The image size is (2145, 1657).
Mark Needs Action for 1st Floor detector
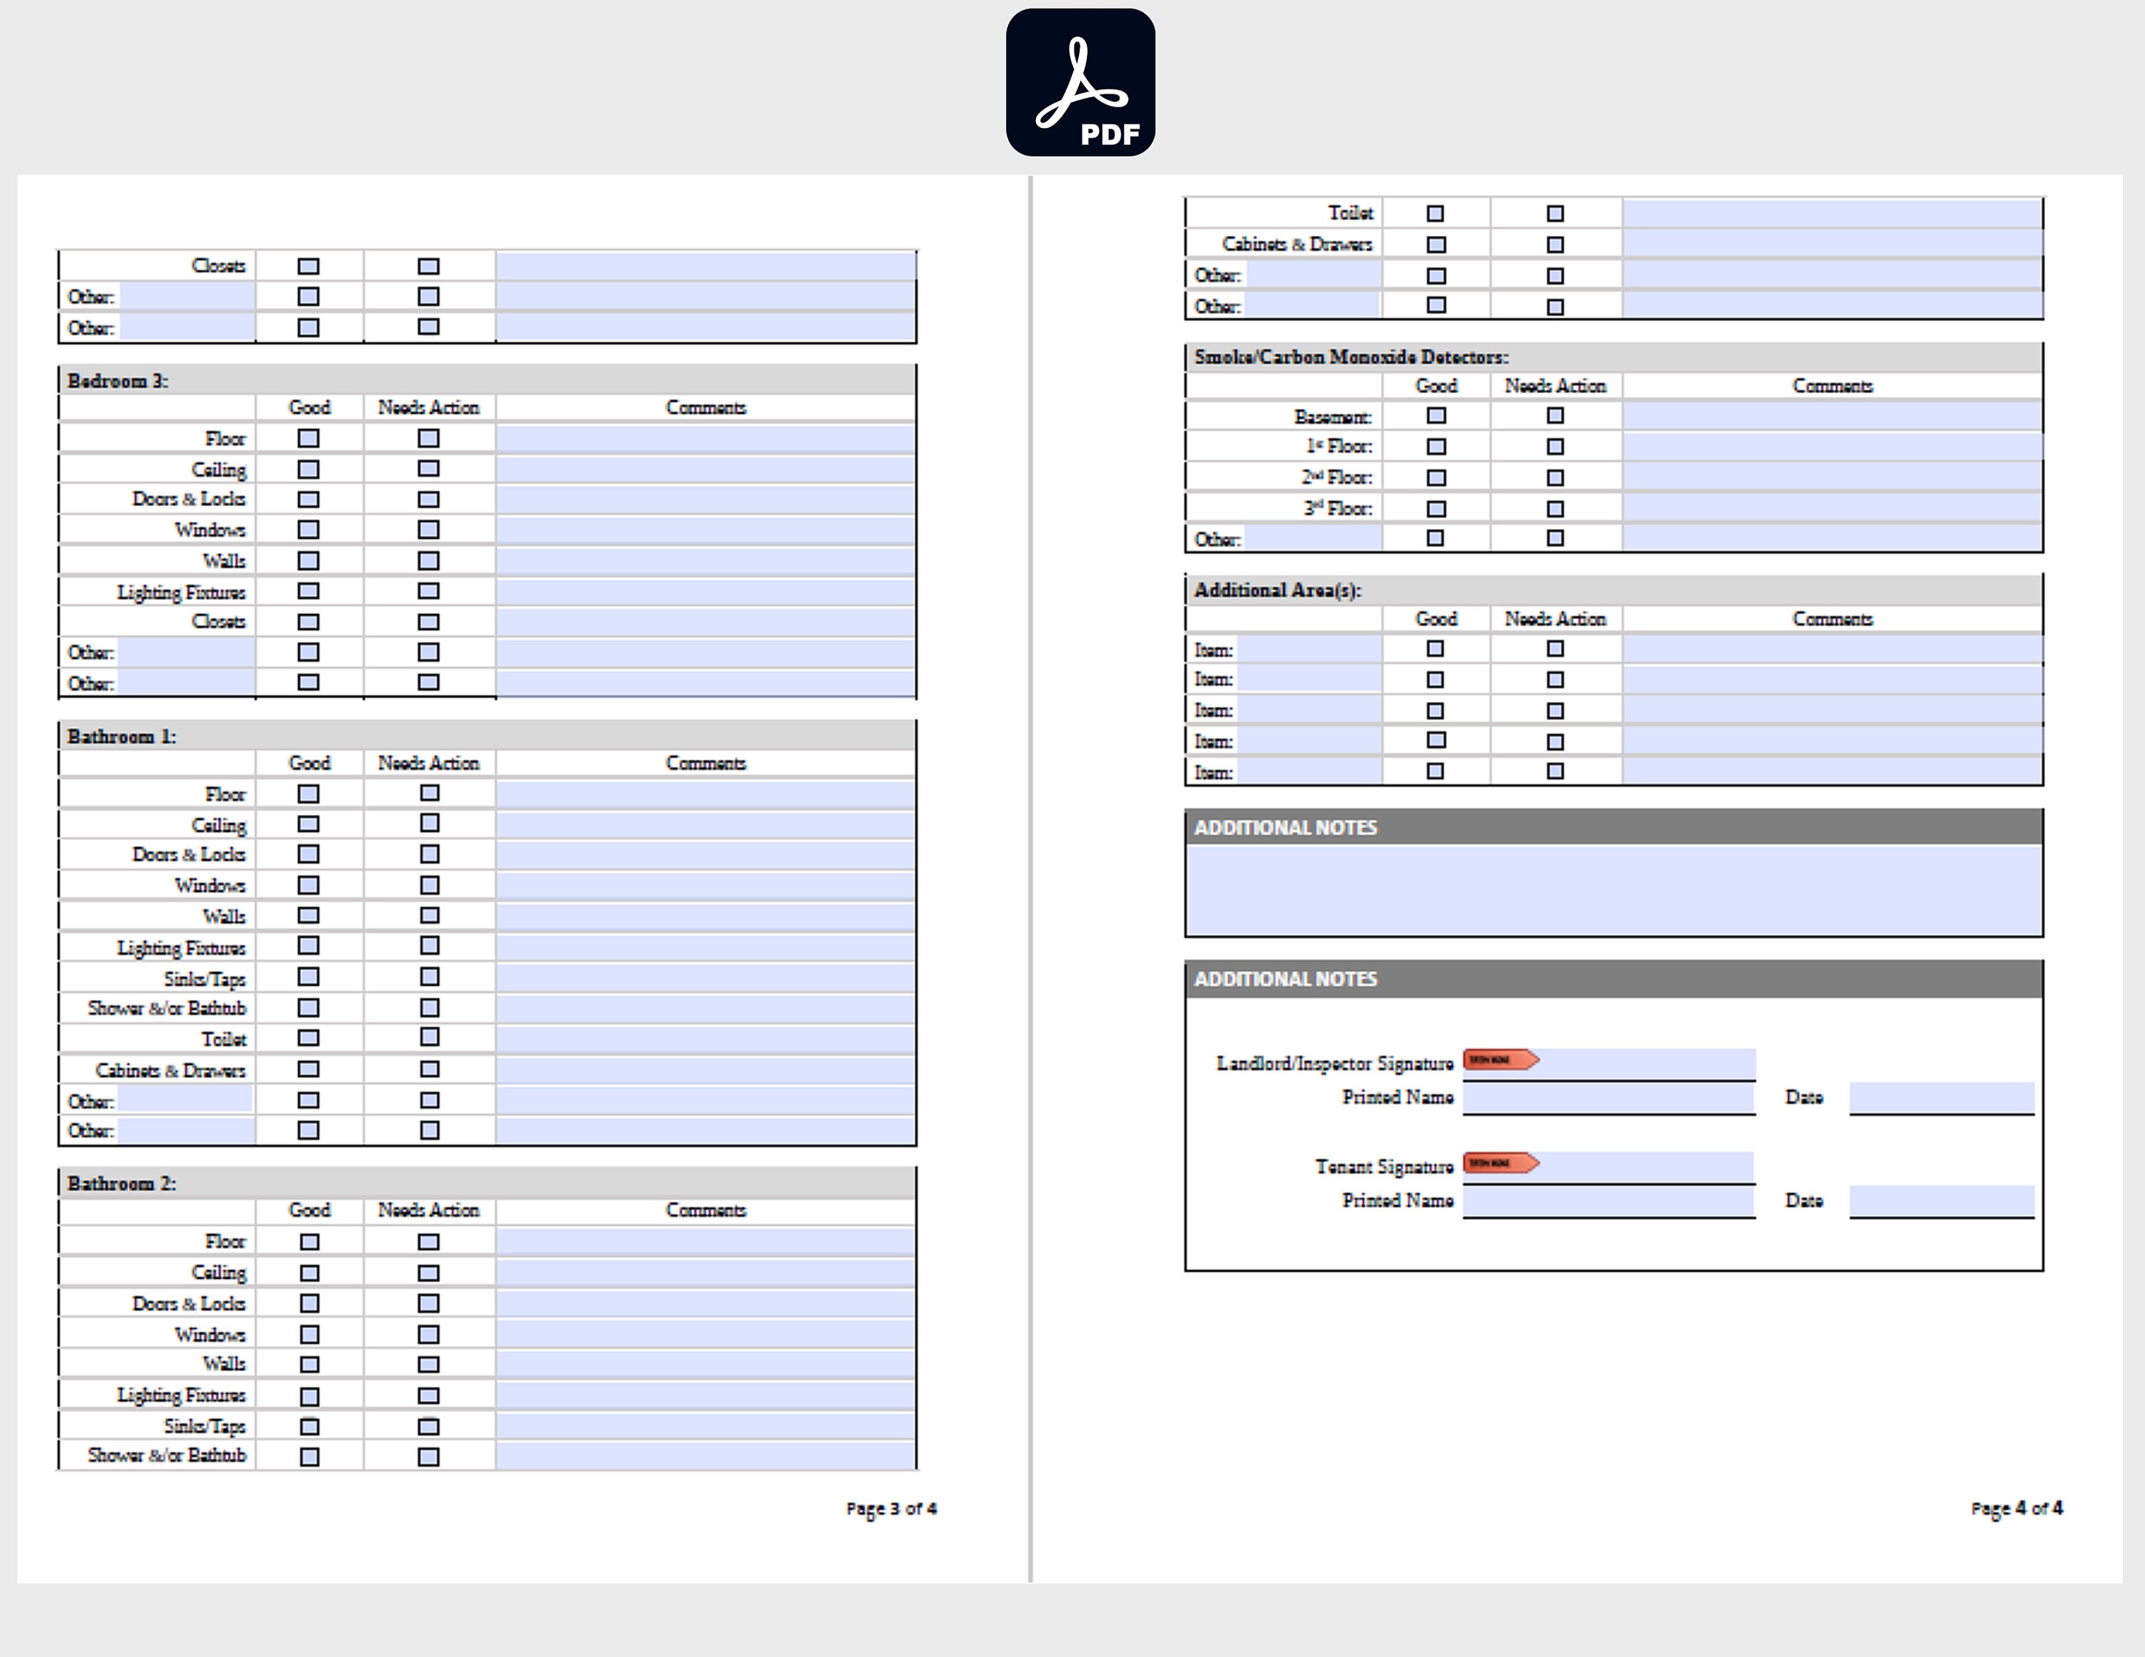(x=1554, y=447)
